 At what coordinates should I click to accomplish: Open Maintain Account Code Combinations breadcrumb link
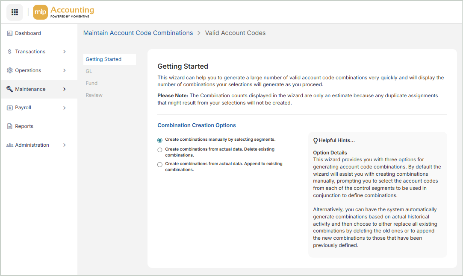pos(138,33)
